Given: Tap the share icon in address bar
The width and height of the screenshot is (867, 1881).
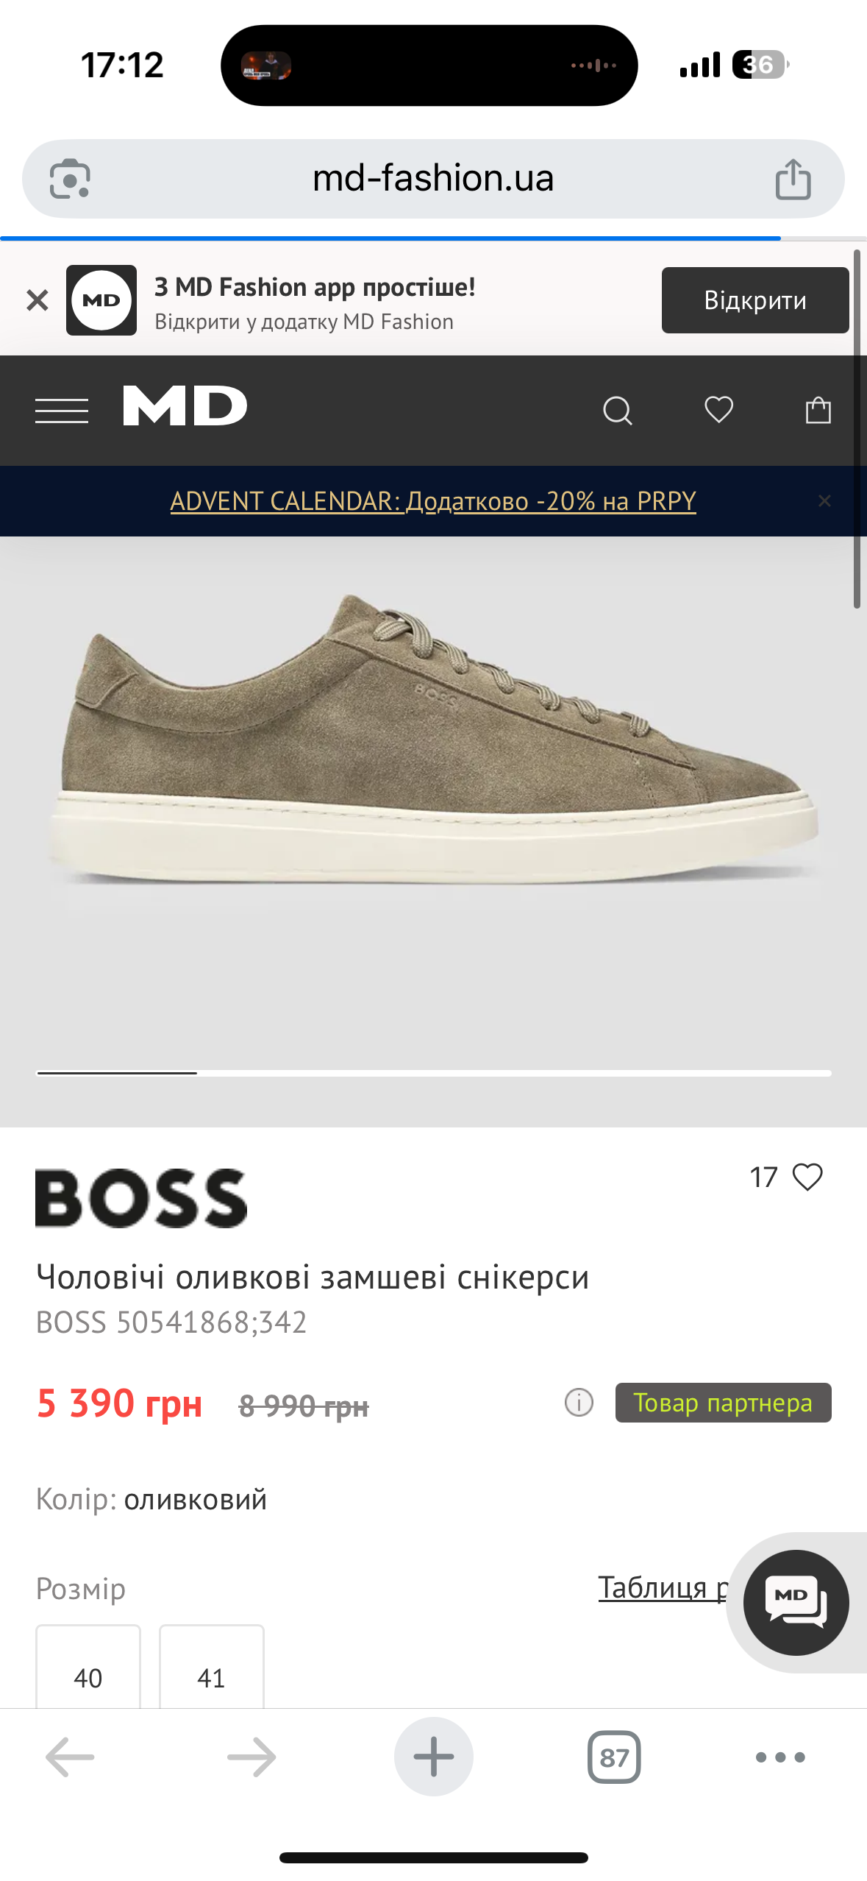Looking at the screenshot, I should tap(793, 179).
